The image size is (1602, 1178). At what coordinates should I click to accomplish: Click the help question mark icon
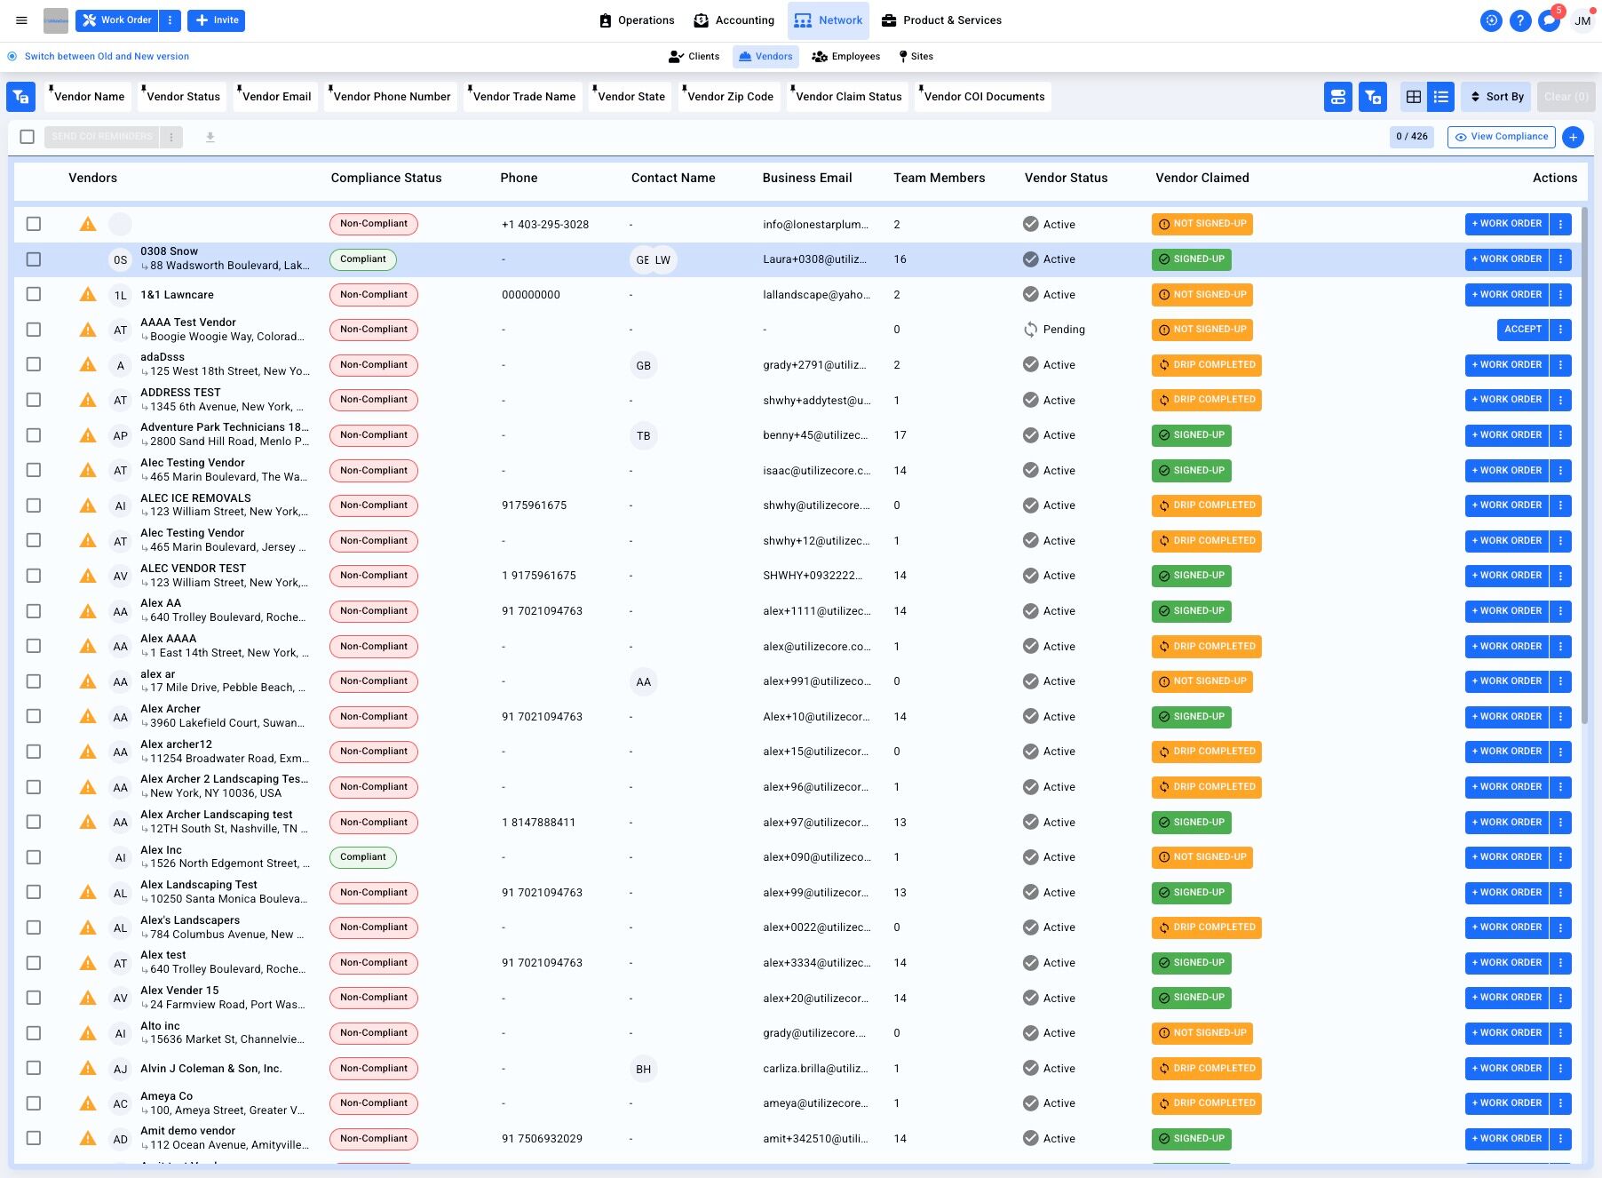pos(1520,20)
